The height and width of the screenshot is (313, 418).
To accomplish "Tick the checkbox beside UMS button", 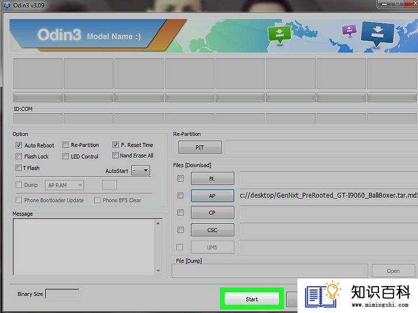I will coord(180,247).
